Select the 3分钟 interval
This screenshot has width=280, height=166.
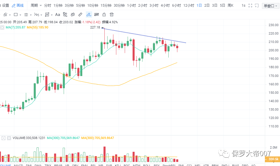(69, 6)
